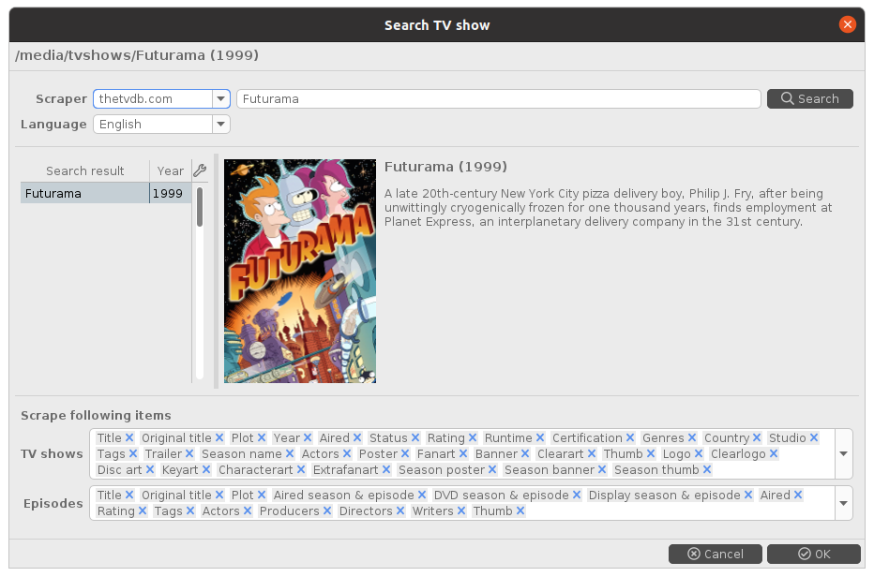Select the Futurama 1999 search result row
The image size is (874, 577).
coord(105,194)
